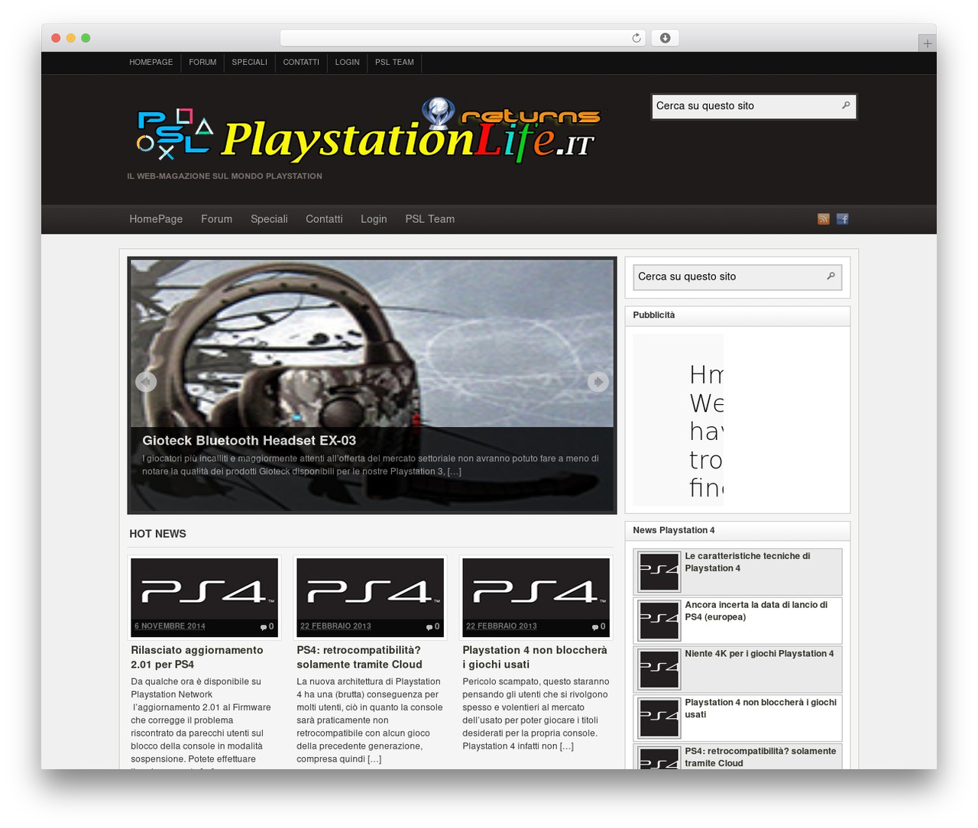Click the header search magnifier icon
Viewport: 978px width, 828px height.
click(846, 105)
